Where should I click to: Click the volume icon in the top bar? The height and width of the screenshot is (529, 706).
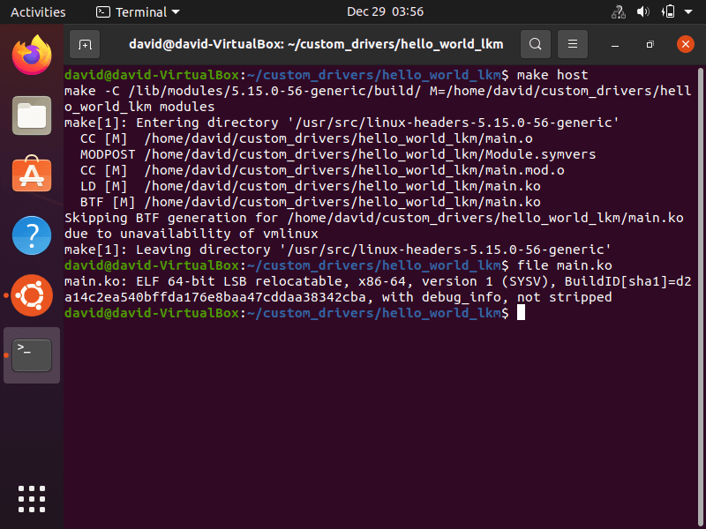(x=642, y=12)
